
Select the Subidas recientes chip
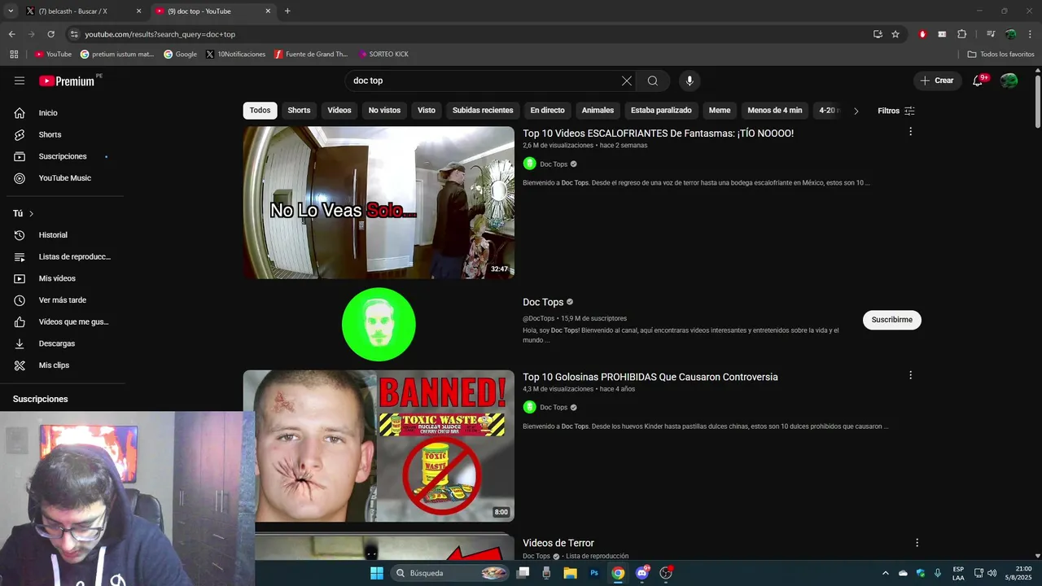tap(483, 111)
